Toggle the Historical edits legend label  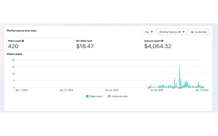120,96
